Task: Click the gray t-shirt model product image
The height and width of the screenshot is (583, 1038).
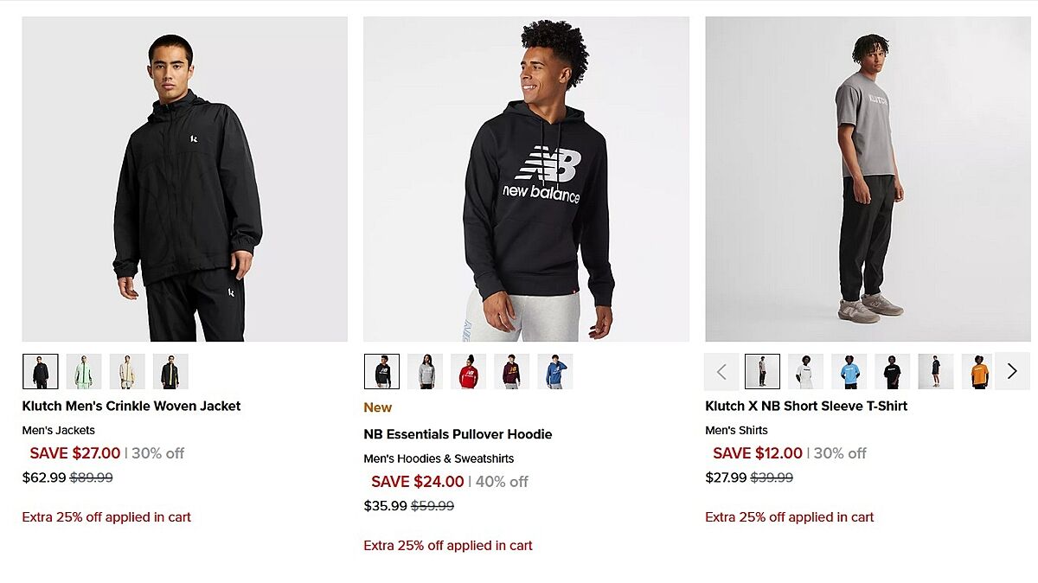Action: (x=868, y=179)
